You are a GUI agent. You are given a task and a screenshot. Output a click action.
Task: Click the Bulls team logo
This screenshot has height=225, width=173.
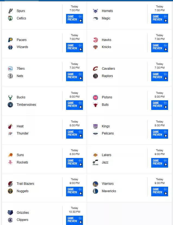point(95,105)
